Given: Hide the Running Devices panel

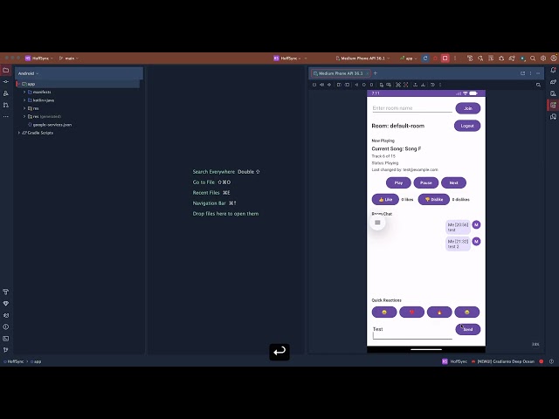Looking at the screenshot, I should point(538,73).
